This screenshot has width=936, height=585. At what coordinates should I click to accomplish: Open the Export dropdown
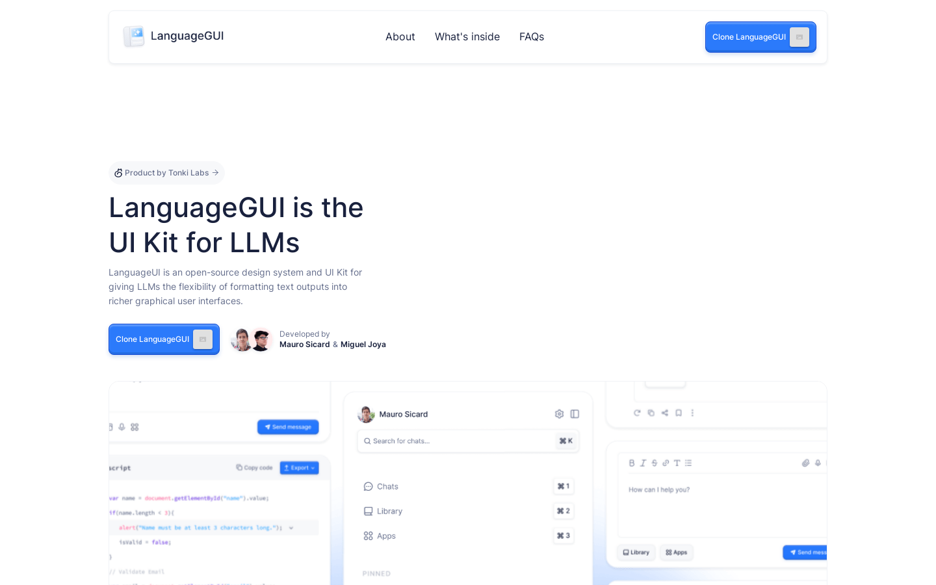(x=299, y=468)
